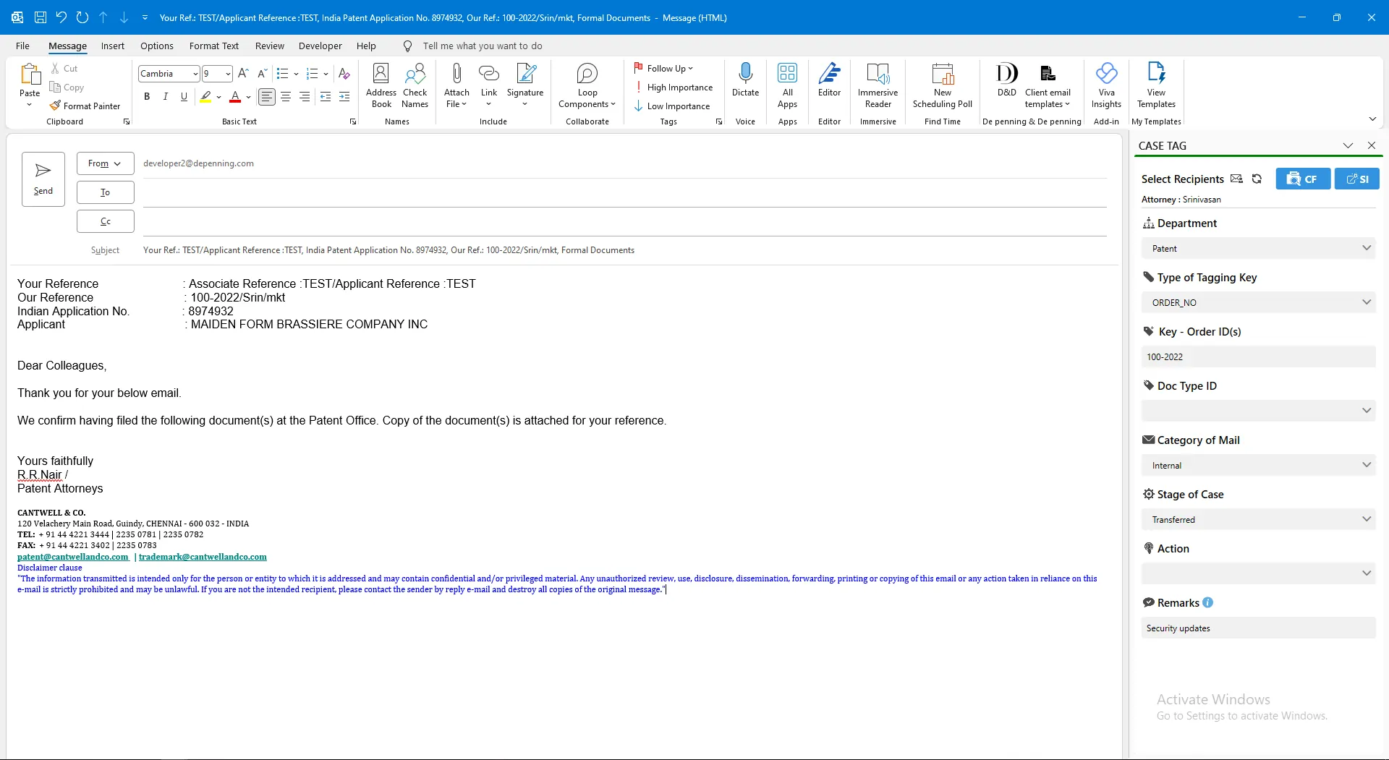The image size is (1389, 760).
Task: Switch to the Format Text tab
Action: point(214,46)
